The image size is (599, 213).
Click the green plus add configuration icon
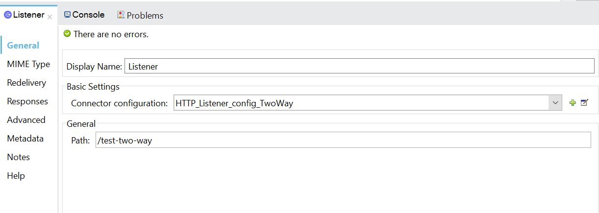pos(573,103)
